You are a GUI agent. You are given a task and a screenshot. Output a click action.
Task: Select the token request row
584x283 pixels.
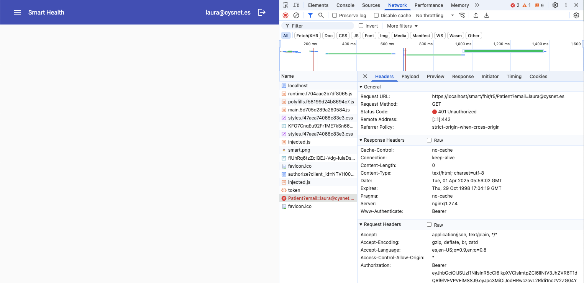(294, 190)
